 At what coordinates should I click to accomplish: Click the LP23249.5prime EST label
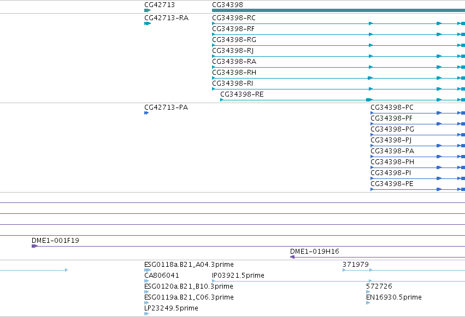pyautogui.click(x=171, y=308)
